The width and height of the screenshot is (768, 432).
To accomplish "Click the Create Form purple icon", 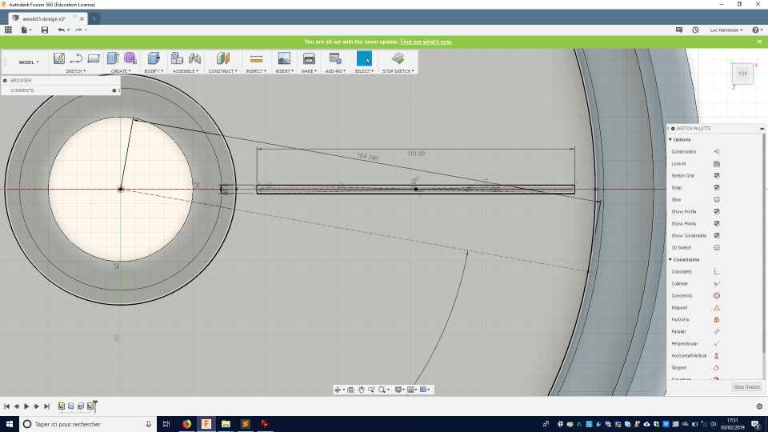I will pyautogui.click(x=130, y=58).
